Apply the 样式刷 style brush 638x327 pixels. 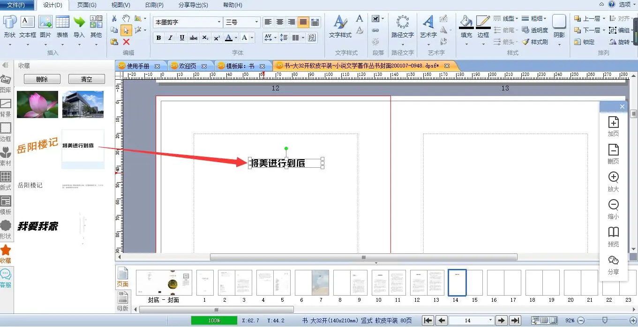[x=535, y=42]
